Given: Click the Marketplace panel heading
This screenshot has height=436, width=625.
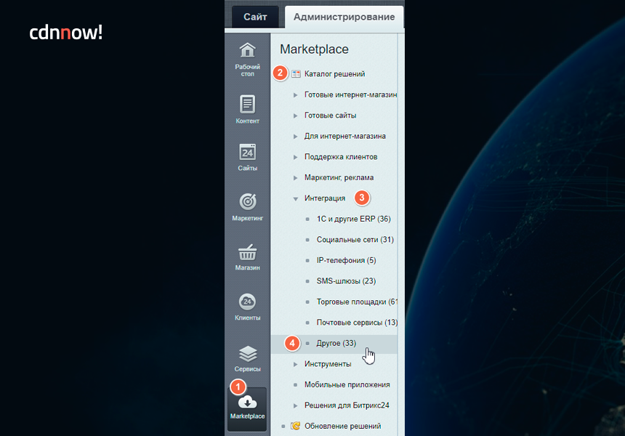Looking at the screenshot, I should point(314,49).
